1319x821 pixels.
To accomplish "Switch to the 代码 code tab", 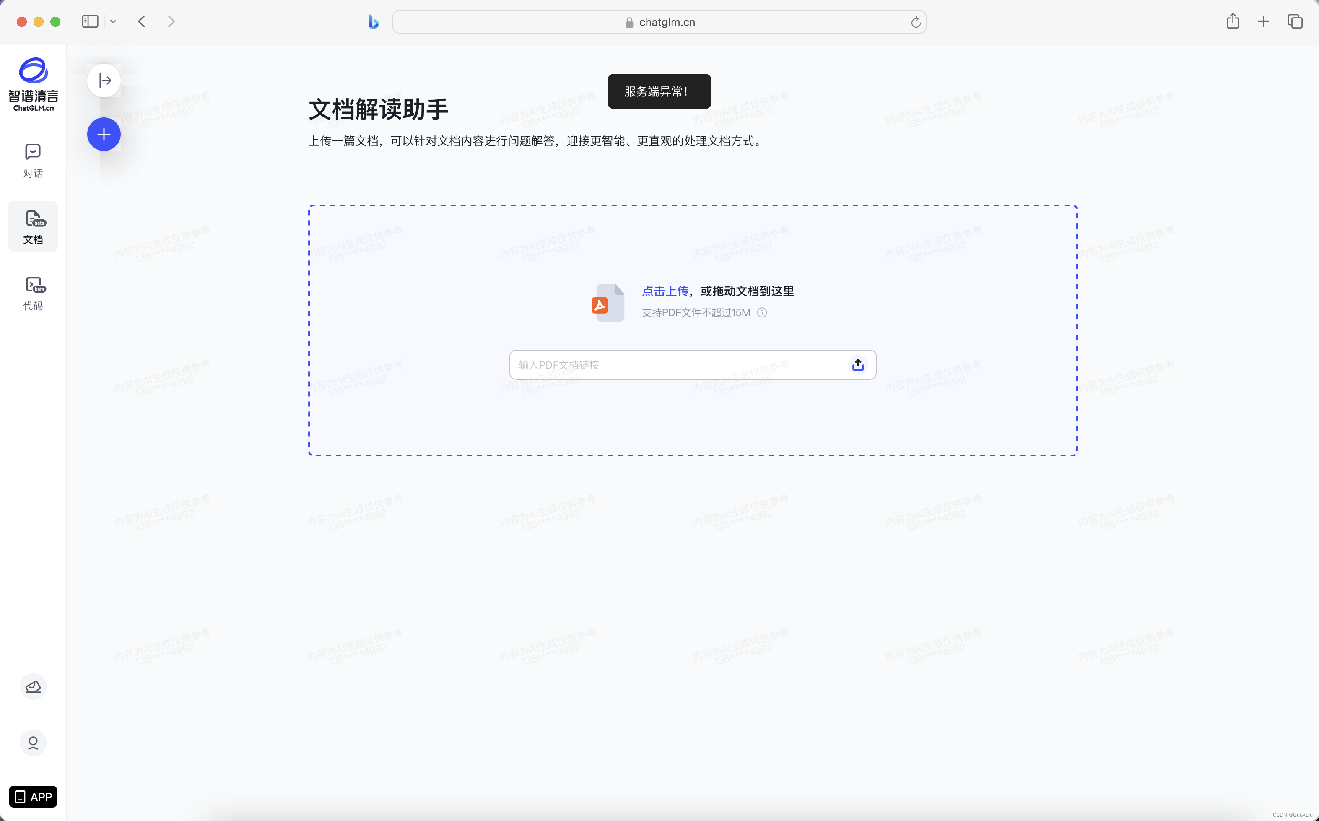I will 33,294.
